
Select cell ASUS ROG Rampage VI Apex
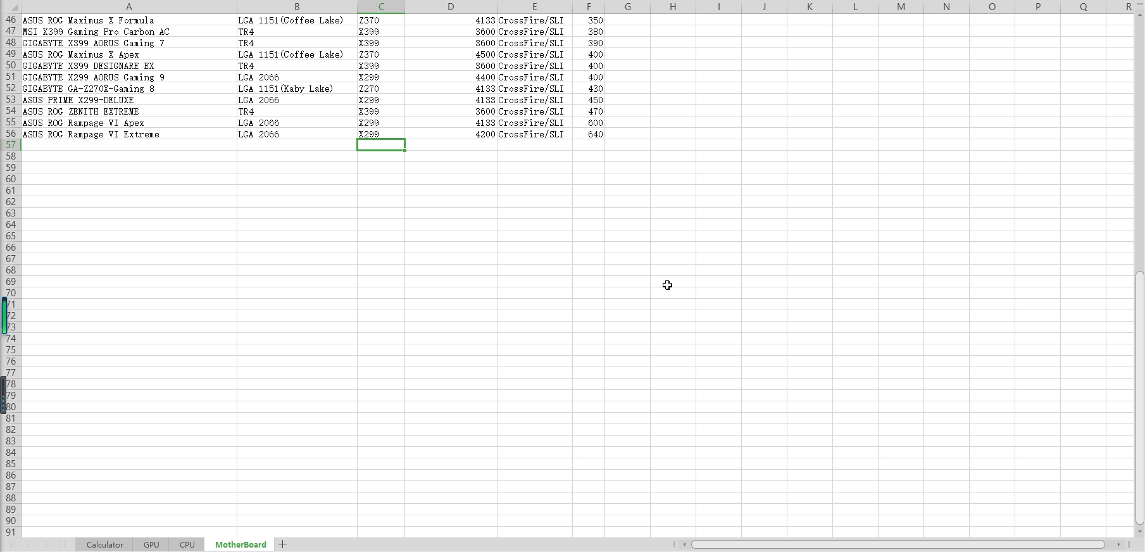pyautogui.click(x=129, y=123)
